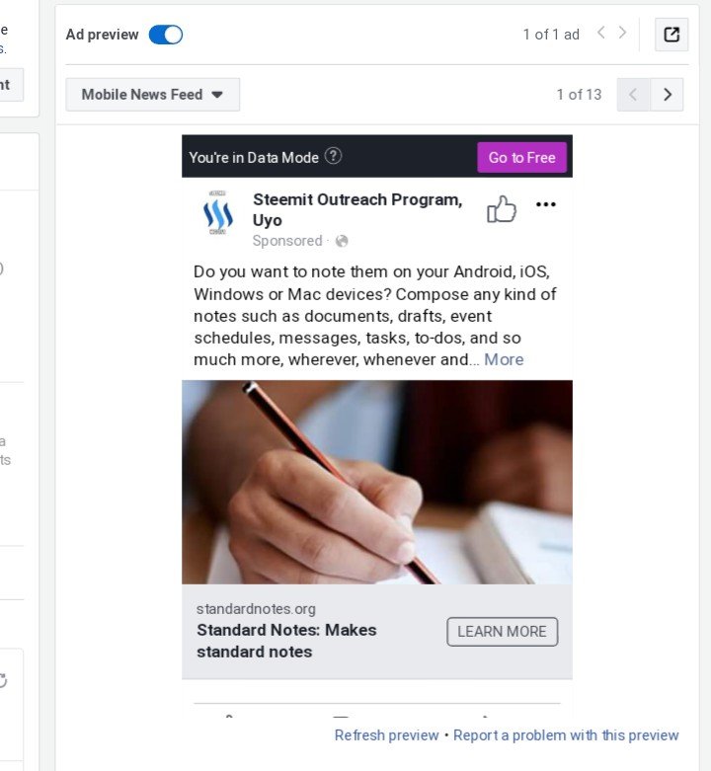
Task: Go to next ad arrow beside 1 of 1 ad
Action: tap(622, 33)
